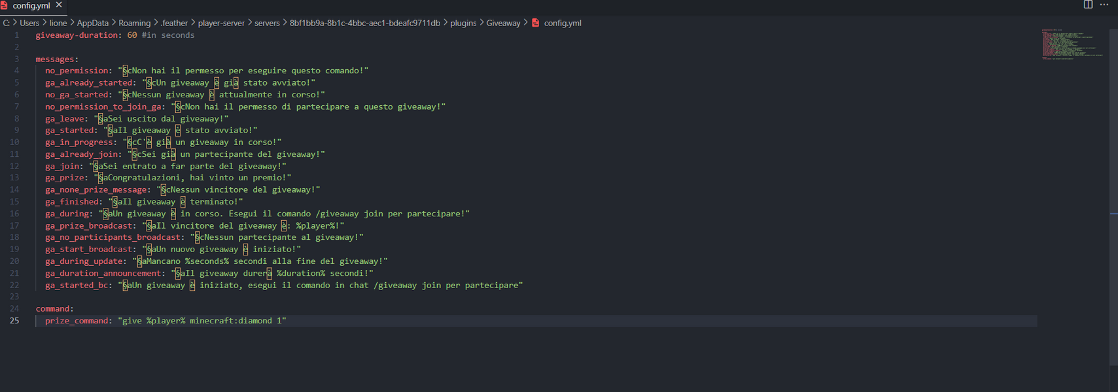Image resolution: width=1118 pixels, height=392 pixels.
Task: Close the config.yml tab
Action: click(x=59, y=5)
